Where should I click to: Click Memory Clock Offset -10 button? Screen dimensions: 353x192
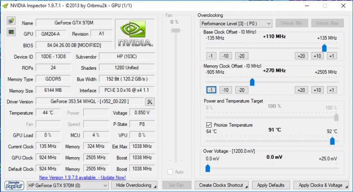tap(225, 90)
